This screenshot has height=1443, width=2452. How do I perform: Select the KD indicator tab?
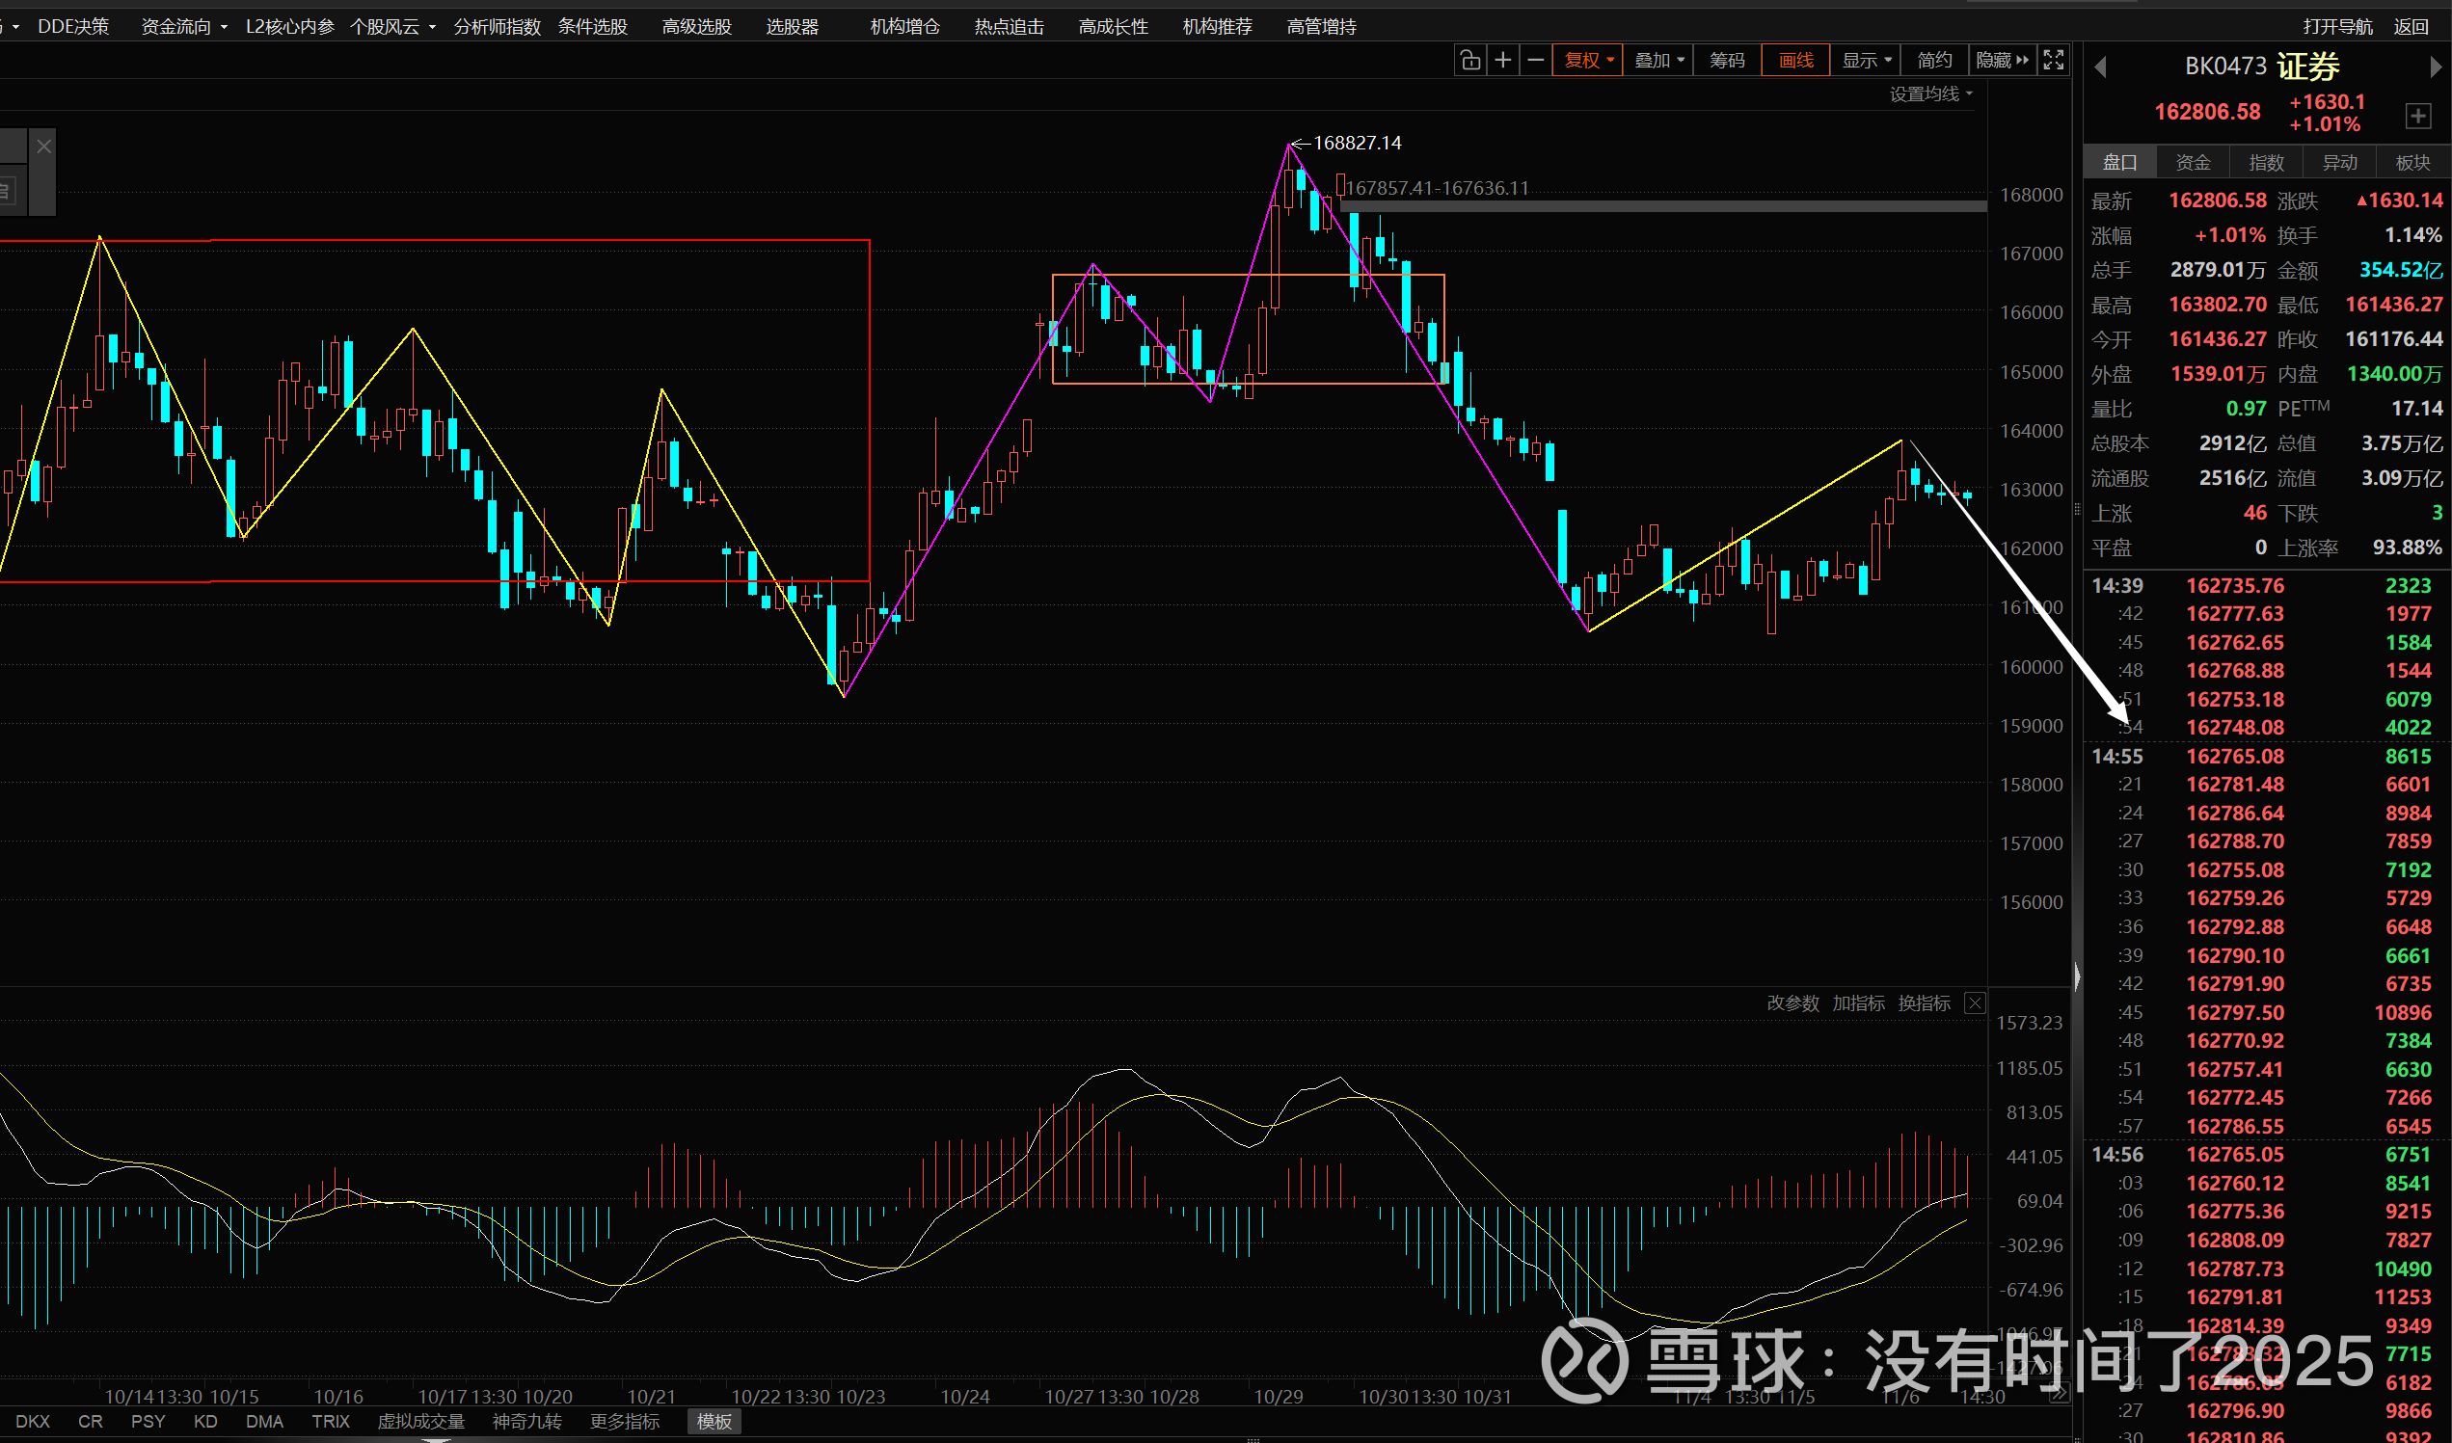(x=205, y=1422)
